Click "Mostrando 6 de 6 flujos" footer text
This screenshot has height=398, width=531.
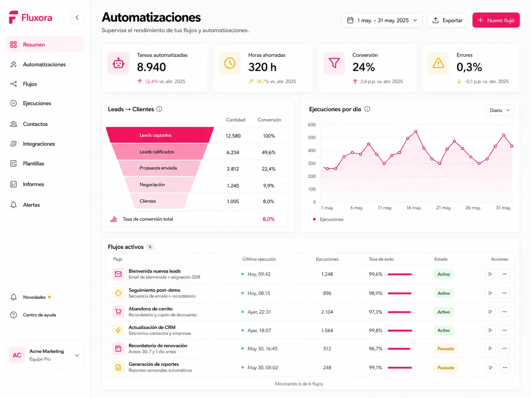point(299,384)
